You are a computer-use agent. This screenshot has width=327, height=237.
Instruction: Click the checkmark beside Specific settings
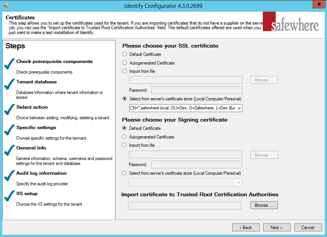pos(9,130)
